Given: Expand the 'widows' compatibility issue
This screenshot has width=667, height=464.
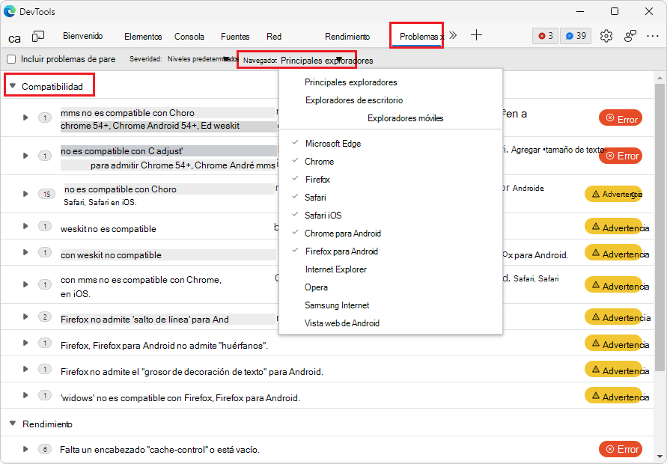Looking at the screenshot, I should pyautogui.click(x=25, y=395).
